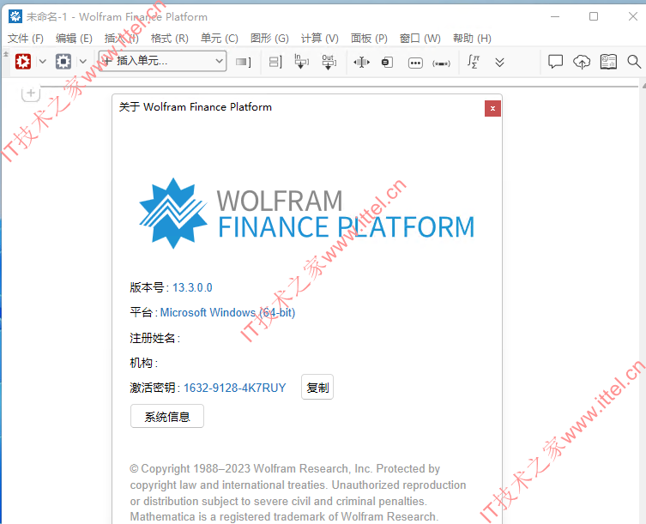Click the red Evaluate cells icon
This screenshot has height=524, width=646.
(x=23, y=62)
